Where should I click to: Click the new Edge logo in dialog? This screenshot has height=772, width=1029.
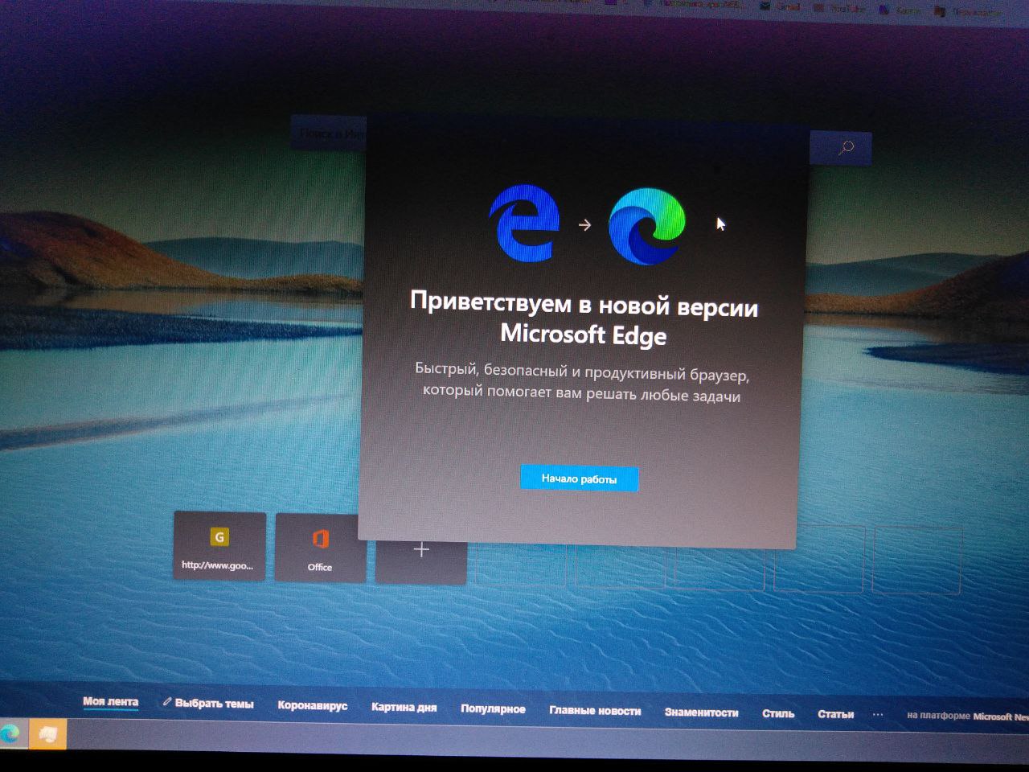[x=647, y=226]
